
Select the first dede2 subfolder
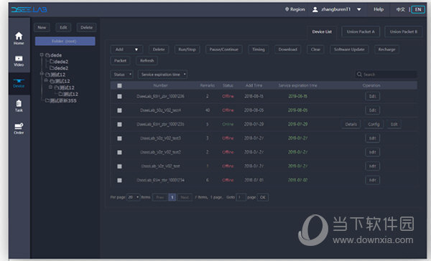(59, 62)
